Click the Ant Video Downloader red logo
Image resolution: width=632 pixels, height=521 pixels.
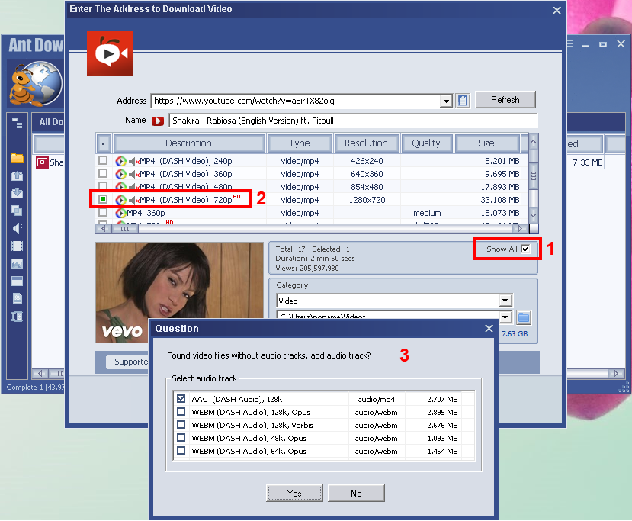(110, 53)
